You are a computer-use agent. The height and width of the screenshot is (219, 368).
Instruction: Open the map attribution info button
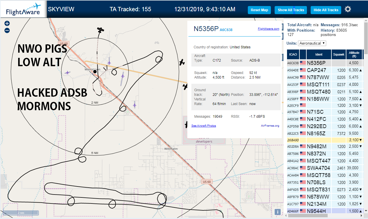[x=278, y=212]
